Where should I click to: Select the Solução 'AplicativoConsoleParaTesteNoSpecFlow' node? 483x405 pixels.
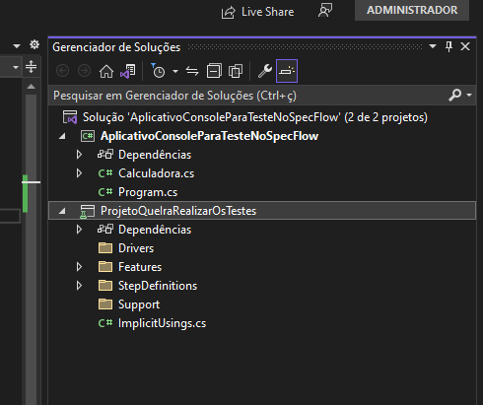(x=255, y=117)
